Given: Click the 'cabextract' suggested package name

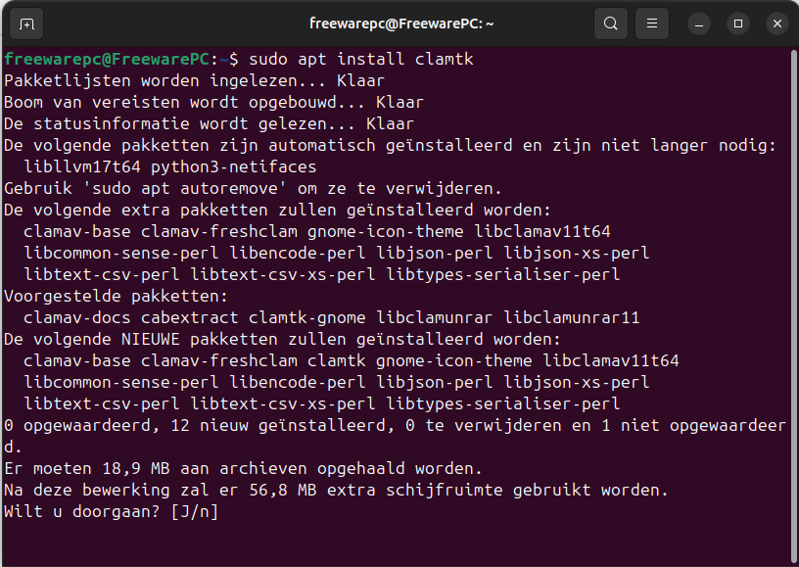Looking at the screenshot, I should pyautogui.click(x=189, y=317).
